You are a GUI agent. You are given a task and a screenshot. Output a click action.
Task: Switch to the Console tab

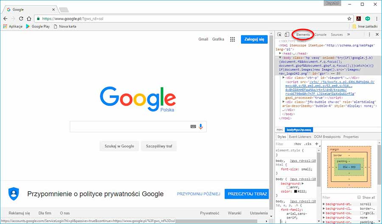tap(320, 34)
